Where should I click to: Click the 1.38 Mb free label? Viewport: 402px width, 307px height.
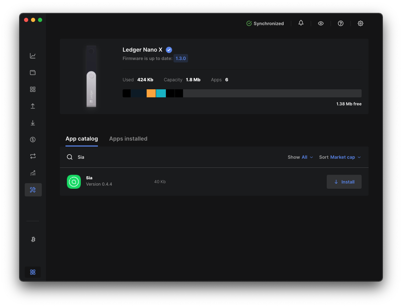(x=349, y=104)
